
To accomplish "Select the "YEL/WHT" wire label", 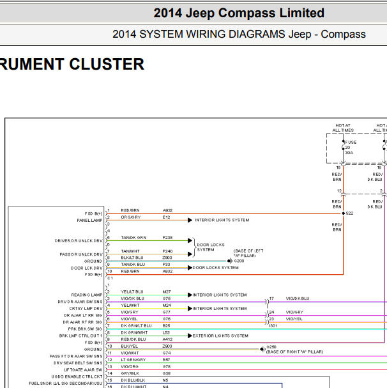I will 130,306.
